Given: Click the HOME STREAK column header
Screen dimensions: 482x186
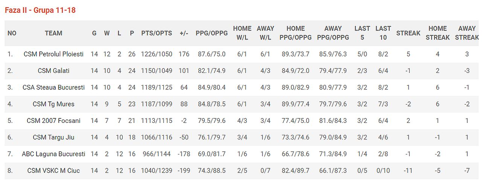Looking at the screenshot, I should click(438, 33).
